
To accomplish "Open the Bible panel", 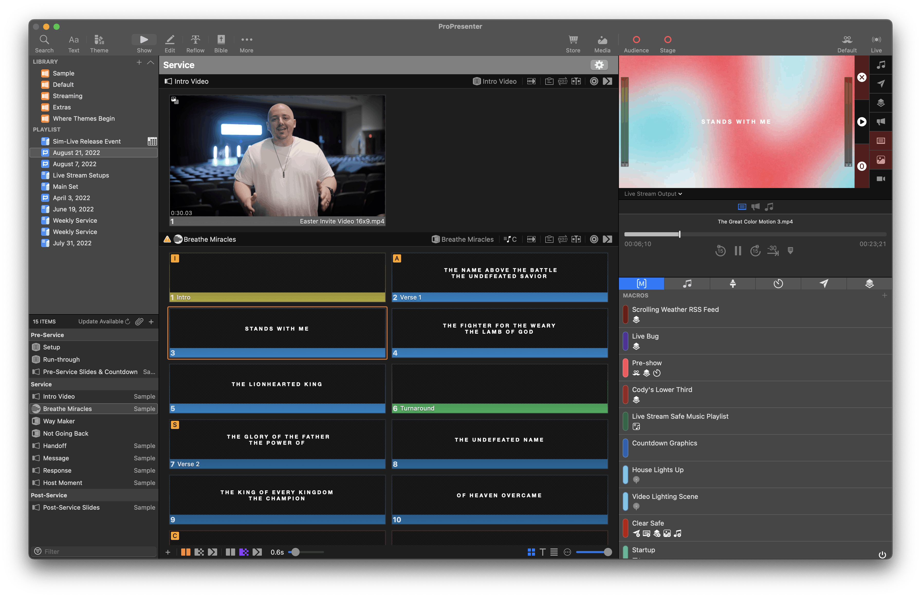I will tap(220, 43).
